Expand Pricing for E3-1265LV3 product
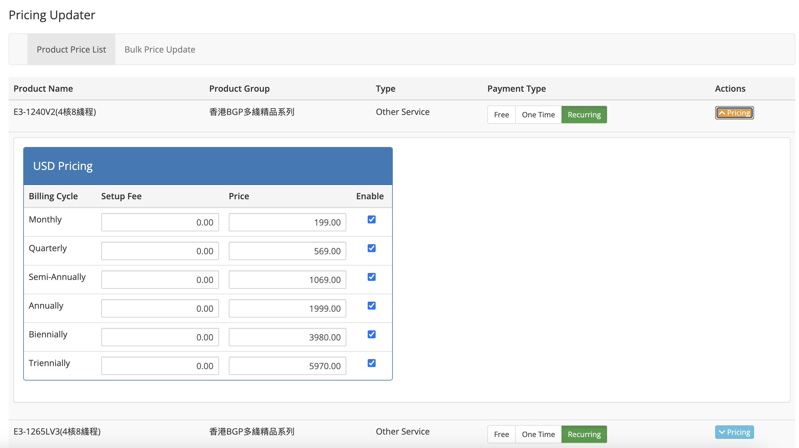 tap(734, 432)
